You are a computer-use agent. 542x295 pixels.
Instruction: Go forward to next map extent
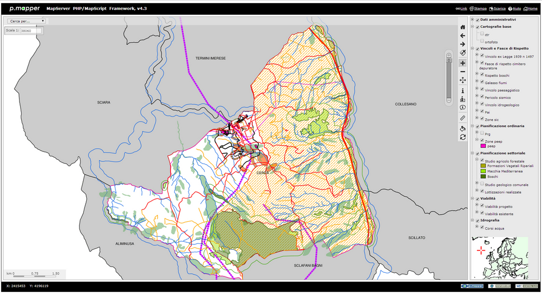(x=463, y=44)
